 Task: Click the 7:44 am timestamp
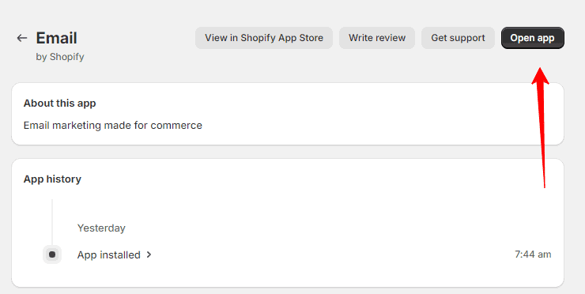click(533, 254)
